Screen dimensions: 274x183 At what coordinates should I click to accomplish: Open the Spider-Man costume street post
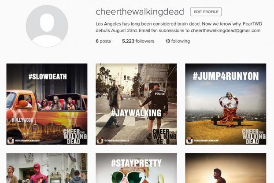(47, 168)
